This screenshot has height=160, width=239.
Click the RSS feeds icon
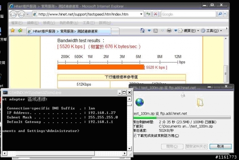click(x=155, y=31)
